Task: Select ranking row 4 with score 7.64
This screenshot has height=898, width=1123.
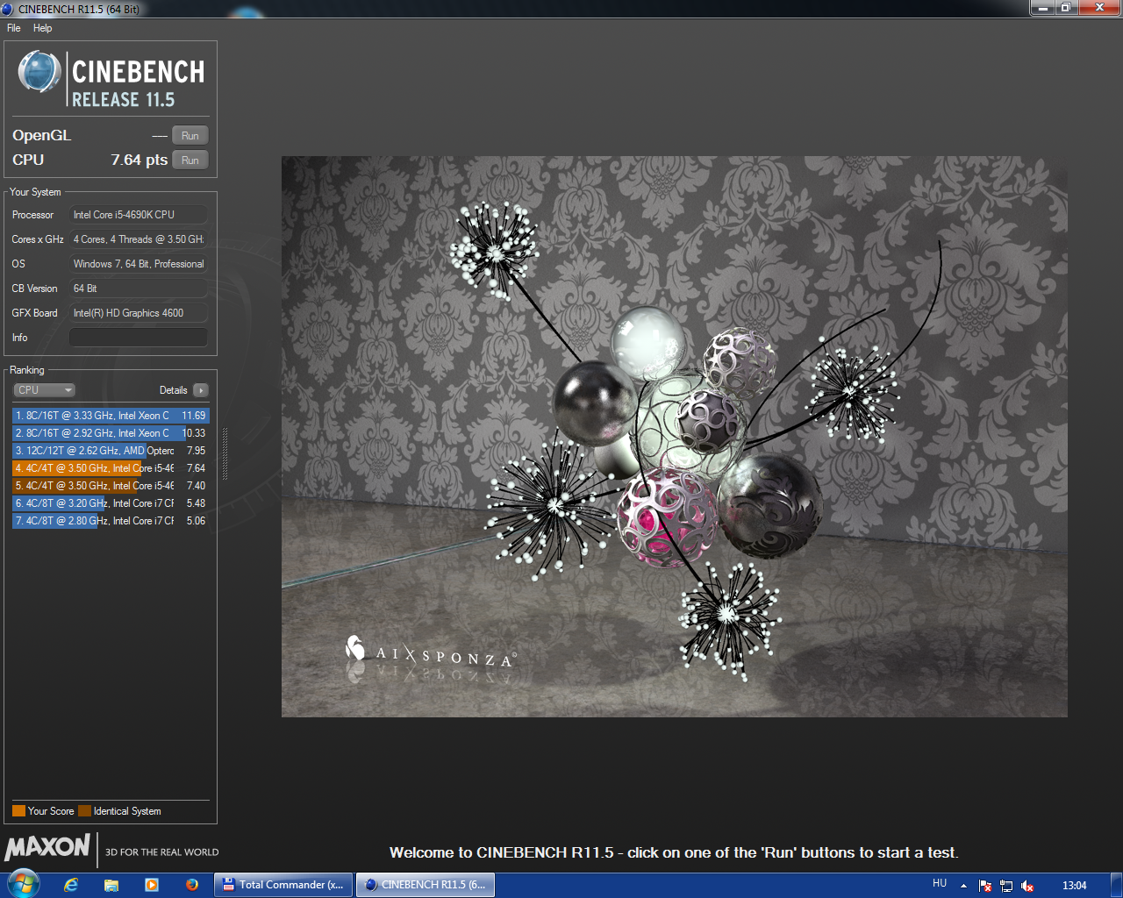Action: [111, 468]
